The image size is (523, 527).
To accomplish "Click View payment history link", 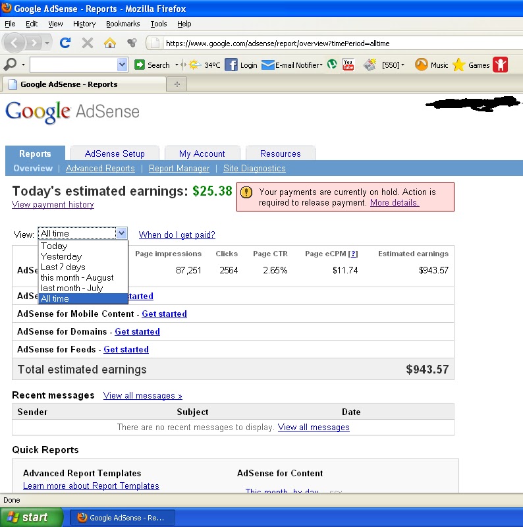I will 53,205.
